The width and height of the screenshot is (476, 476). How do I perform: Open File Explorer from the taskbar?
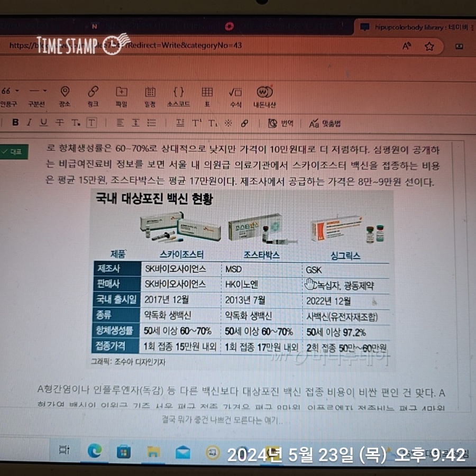[153, 452]
